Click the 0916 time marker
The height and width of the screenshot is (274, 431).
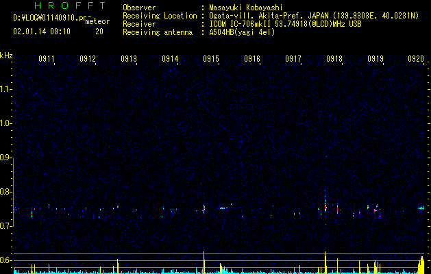(x=252, y=59)
